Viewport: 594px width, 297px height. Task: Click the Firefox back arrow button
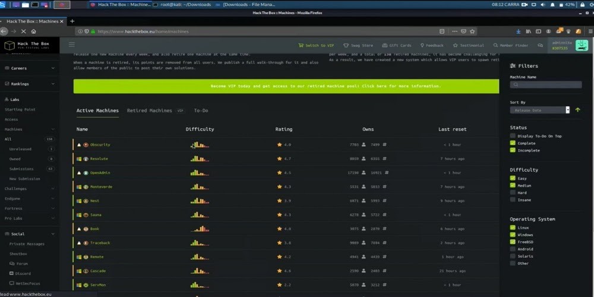coord(5,31)
